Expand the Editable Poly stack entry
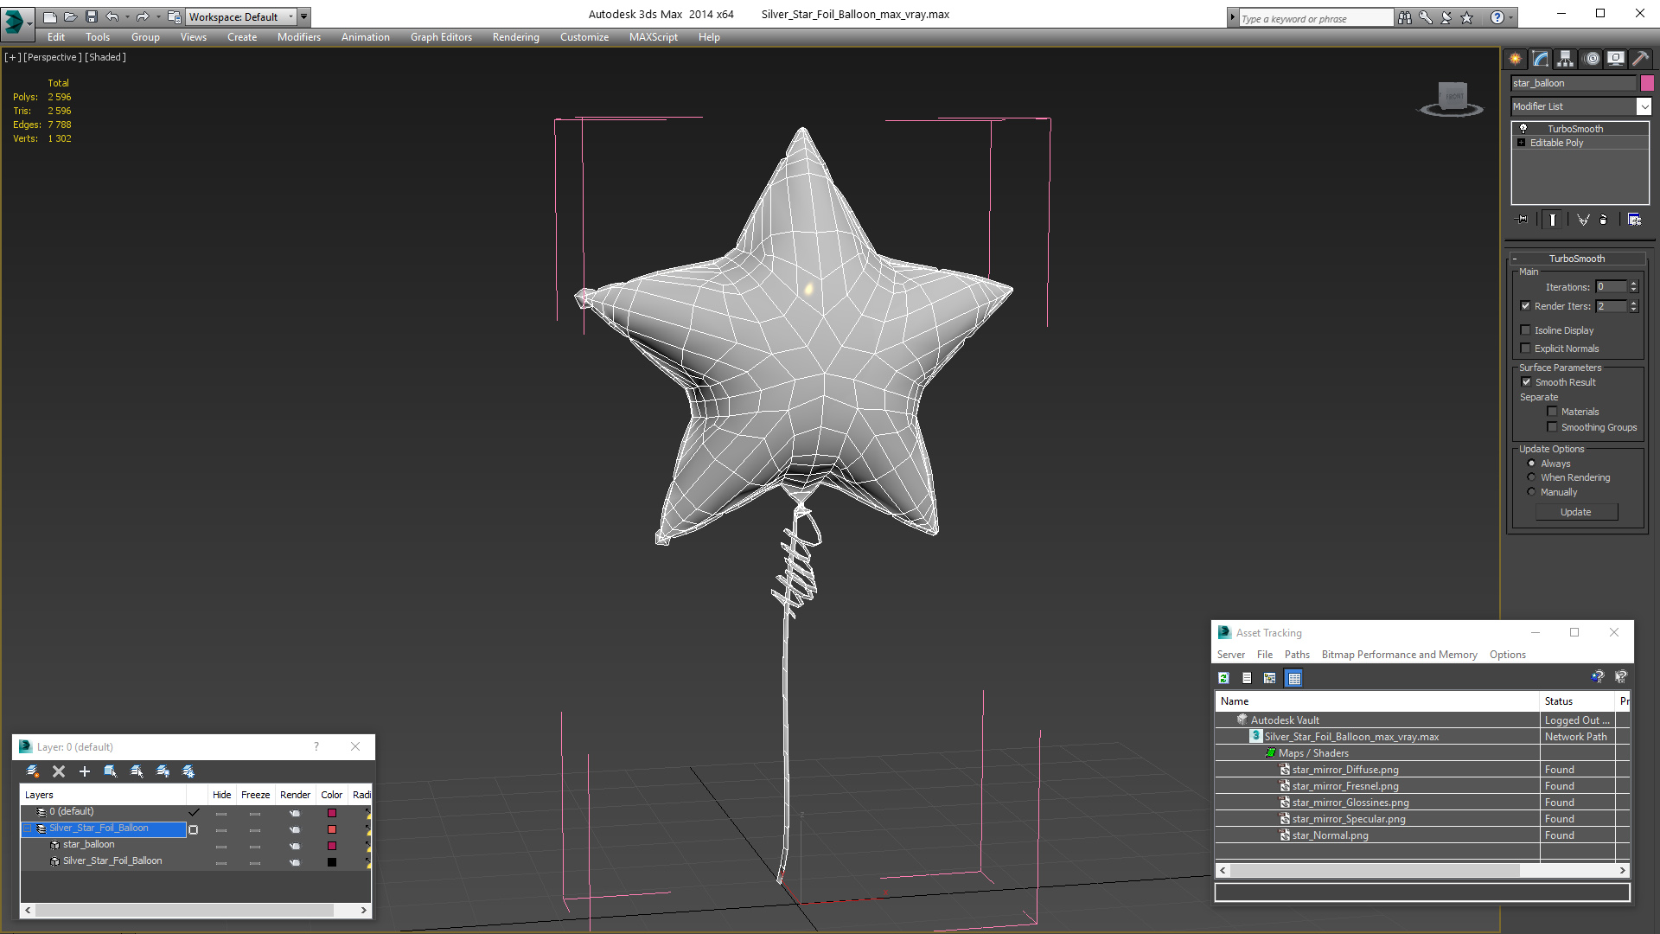Viewport: 1660px width, 934px height. click(1521, 143)
